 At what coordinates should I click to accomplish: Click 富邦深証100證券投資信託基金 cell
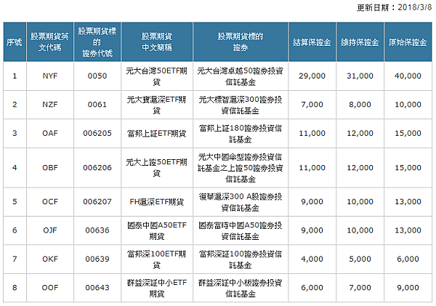[x=241, y=259]
